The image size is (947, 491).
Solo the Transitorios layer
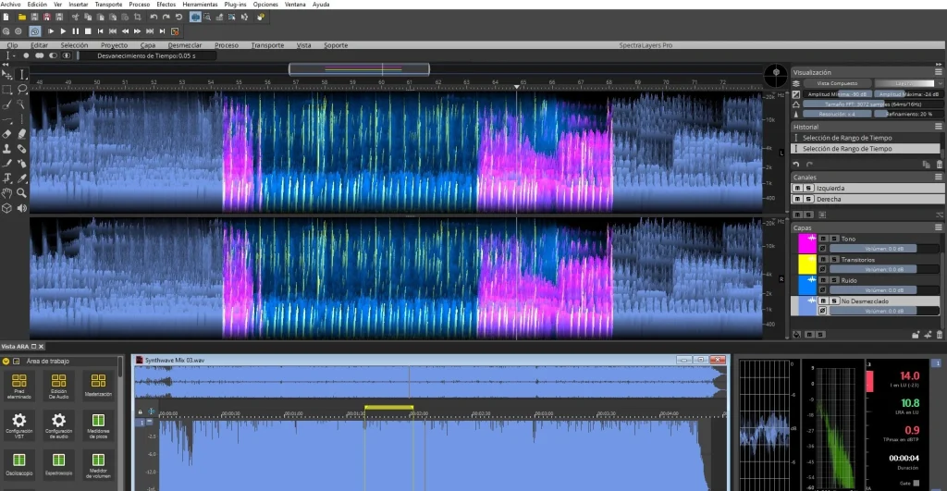[x=833, y=260]
